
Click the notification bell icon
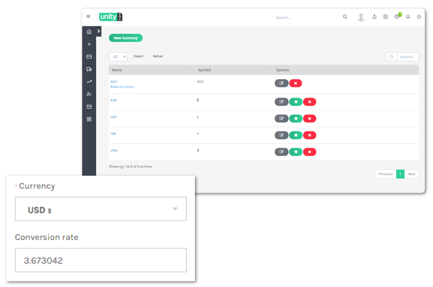click(407, 17)
